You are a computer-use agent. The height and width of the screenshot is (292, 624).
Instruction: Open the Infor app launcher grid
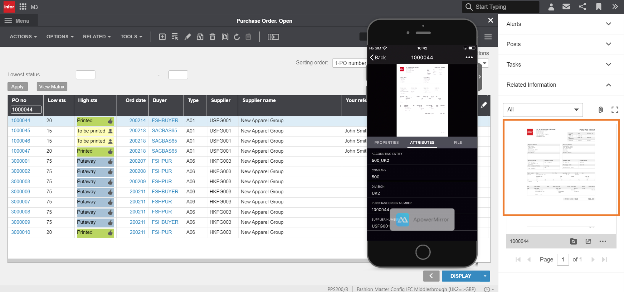(23, 7)
